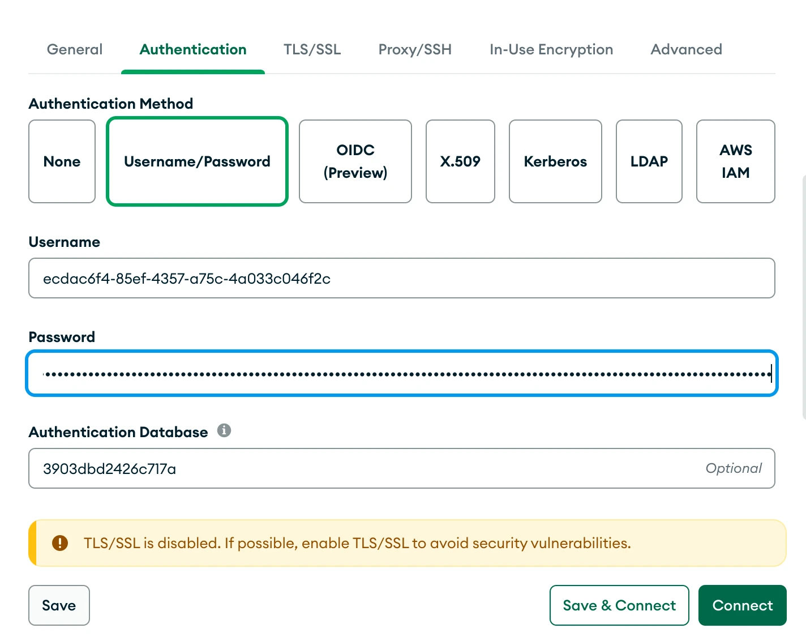Pick X.509 authentication

click(460, 161)
